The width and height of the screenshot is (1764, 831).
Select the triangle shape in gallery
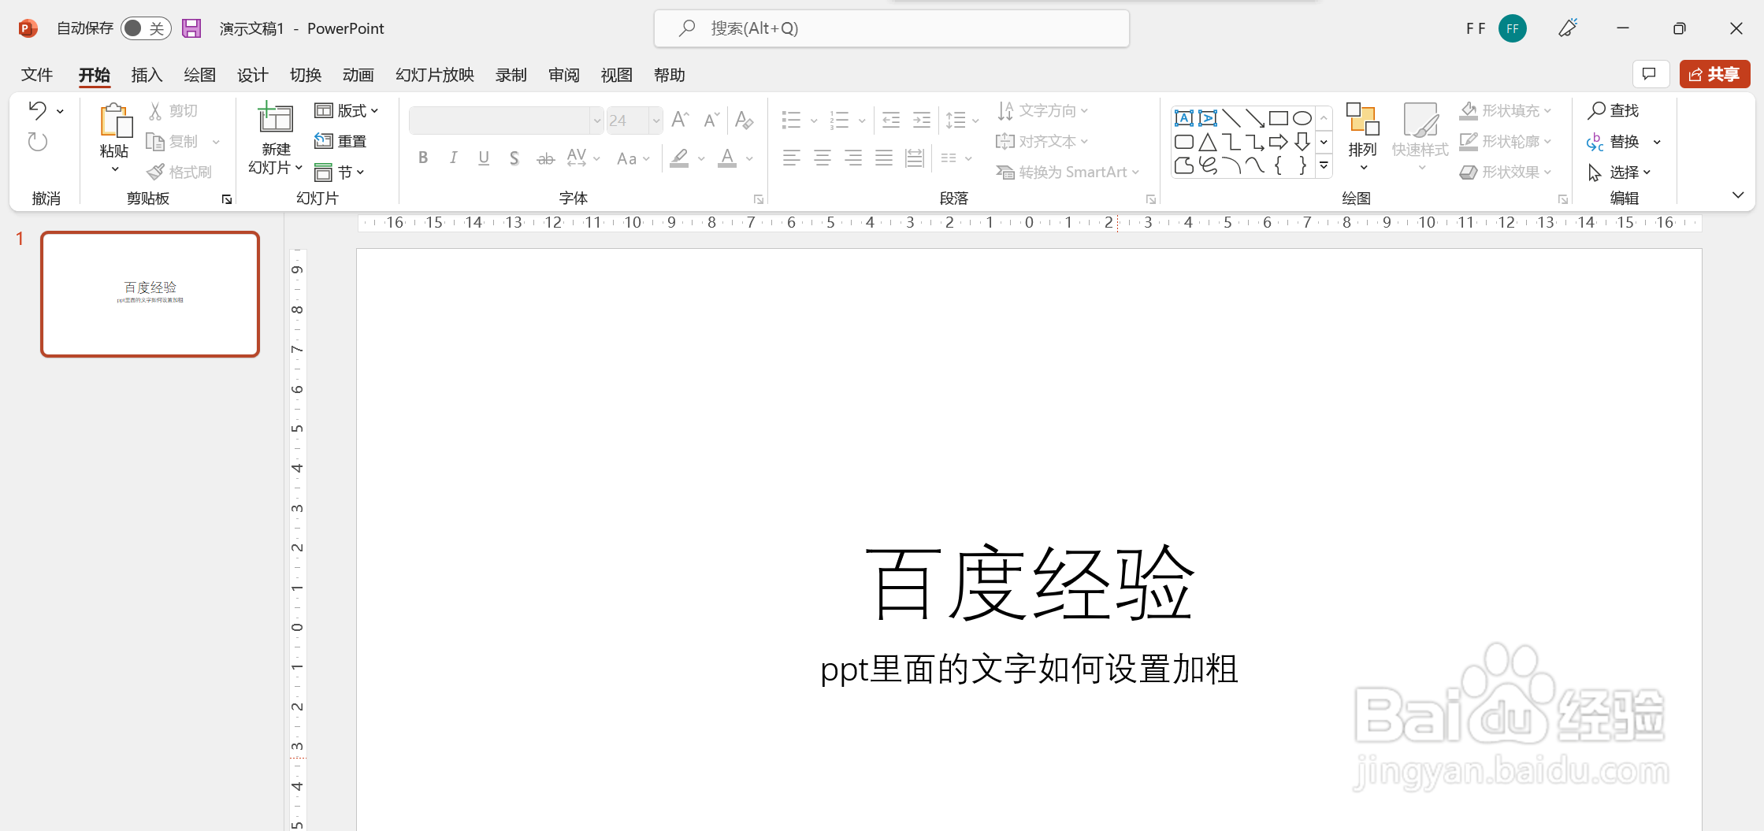pos(1207,142)
